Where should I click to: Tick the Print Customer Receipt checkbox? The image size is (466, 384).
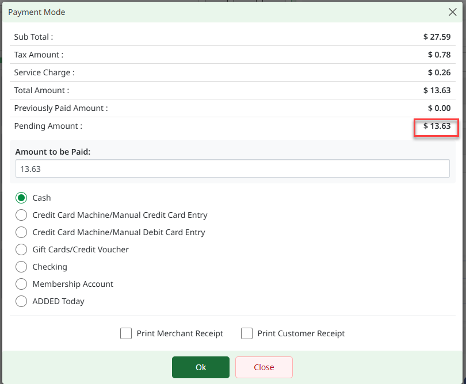pyautogui.click(x=247, y=333)
